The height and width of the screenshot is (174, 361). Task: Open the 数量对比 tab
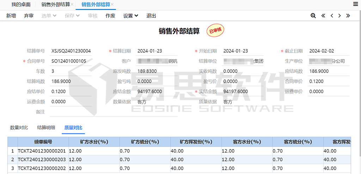click(19, 128)
